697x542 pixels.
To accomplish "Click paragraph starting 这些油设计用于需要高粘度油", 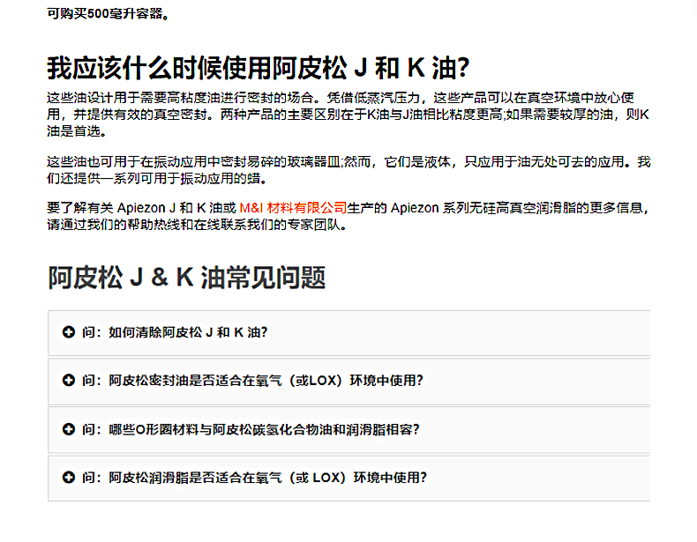I will click(x=348, y=115).
